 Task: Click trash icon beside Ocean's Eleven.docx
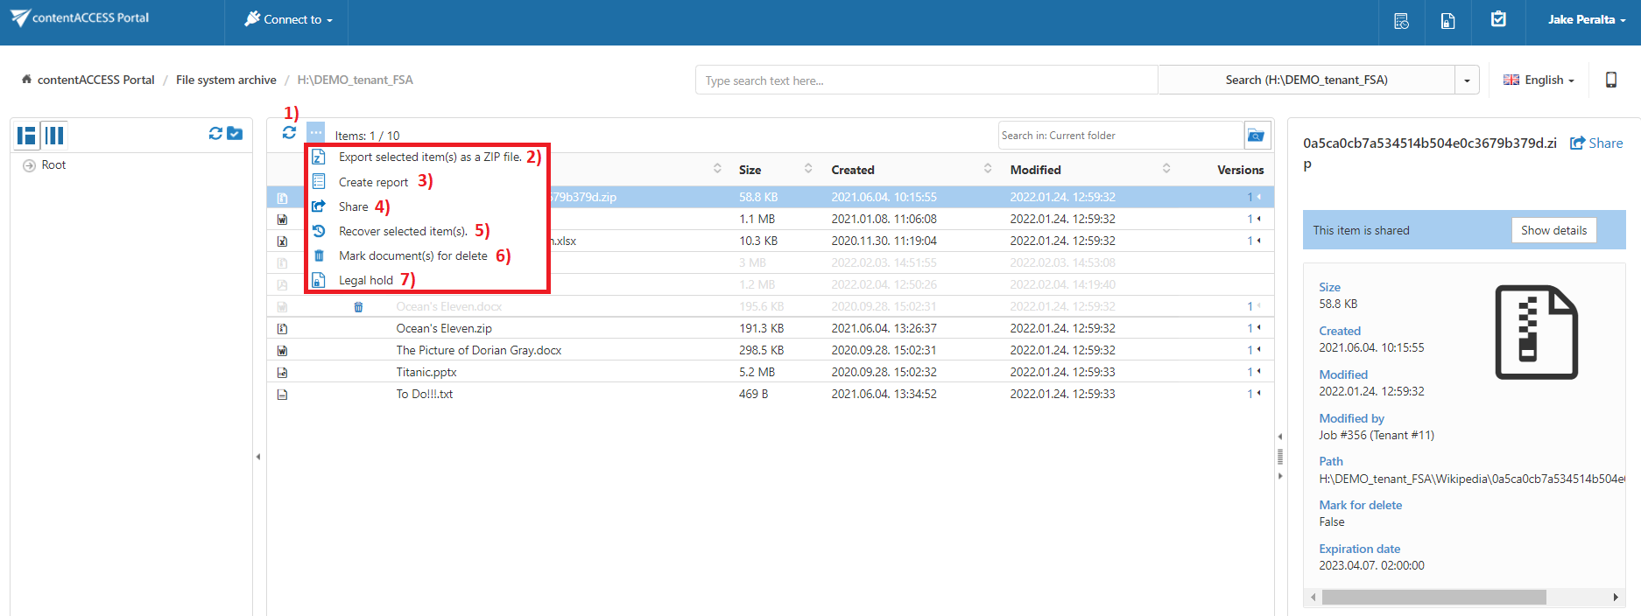coord(358,307)
